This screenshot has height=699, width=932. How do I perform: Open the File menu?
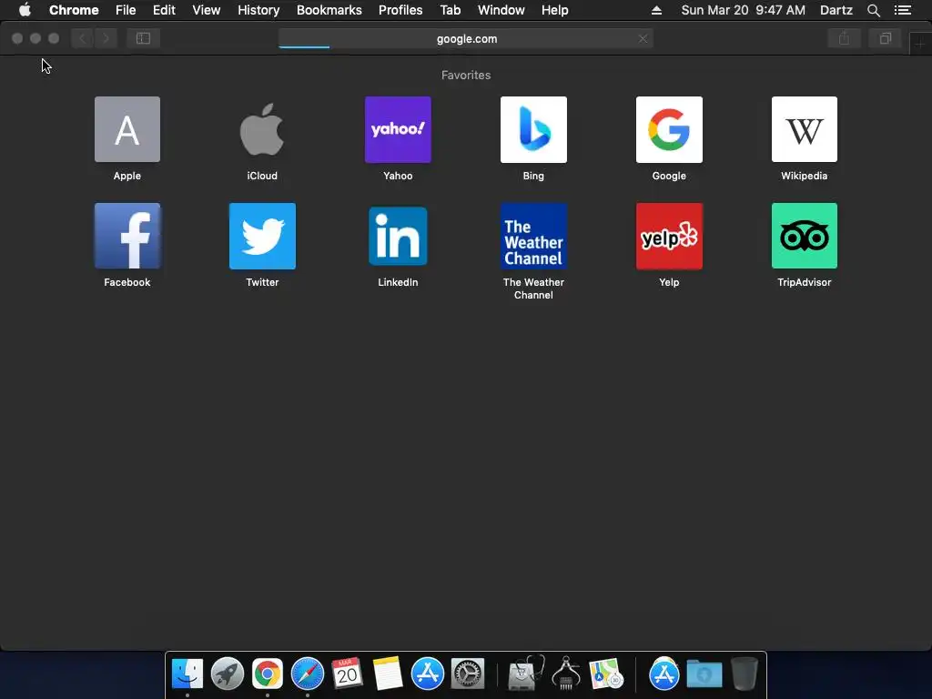[x=126, y=10]
